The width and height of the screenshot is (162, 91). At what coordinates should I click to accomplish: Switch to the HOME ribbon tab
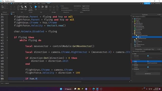click(21, 4)
